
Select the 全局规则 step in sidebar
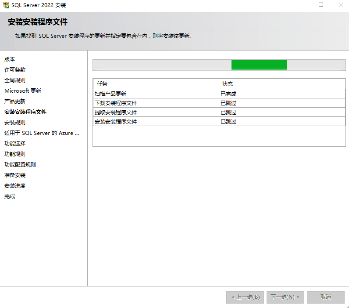coord(15,80)
